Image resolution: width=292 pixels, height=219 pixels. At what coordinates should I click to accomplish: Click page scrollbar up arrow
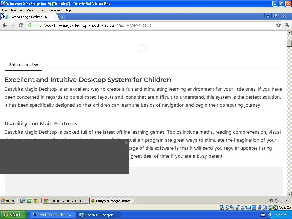coord(289,33)
